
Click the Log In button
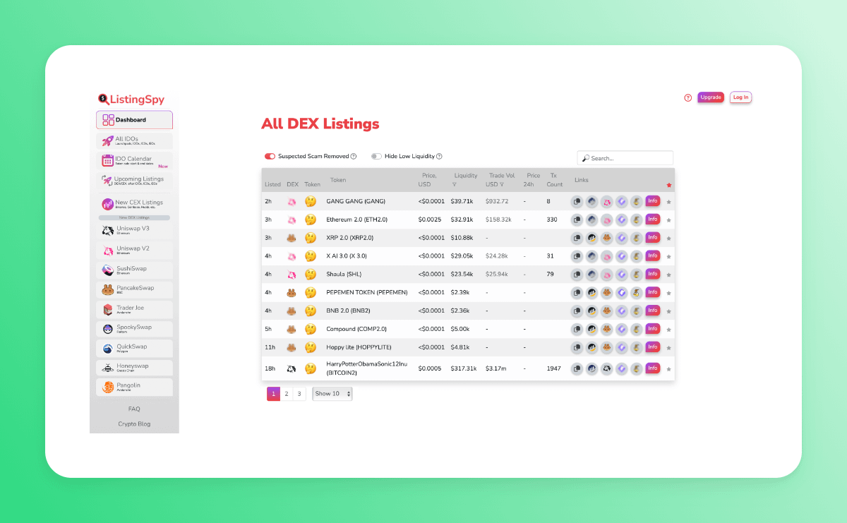tap(740, 97)
